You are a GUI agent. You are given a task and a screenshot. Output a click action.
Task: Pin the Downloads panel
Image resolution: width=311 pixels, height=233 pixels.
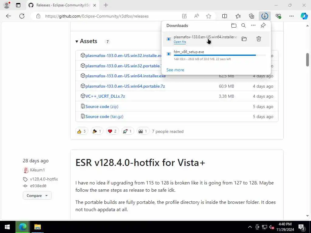[263, 25]
